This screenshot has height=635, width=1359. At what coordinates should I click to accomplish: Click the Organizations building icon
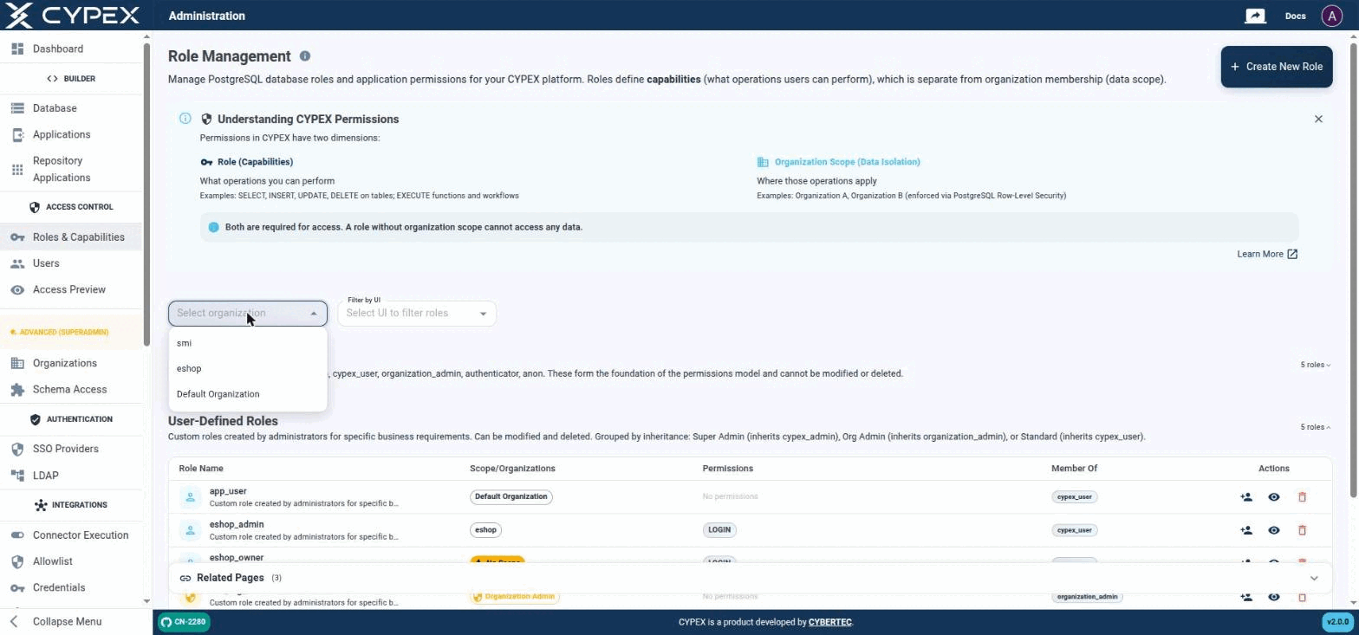[17, 364]
